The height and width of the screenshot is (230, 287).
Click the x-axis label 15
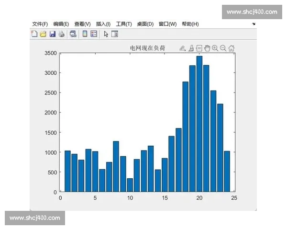(x=165, y=198)
